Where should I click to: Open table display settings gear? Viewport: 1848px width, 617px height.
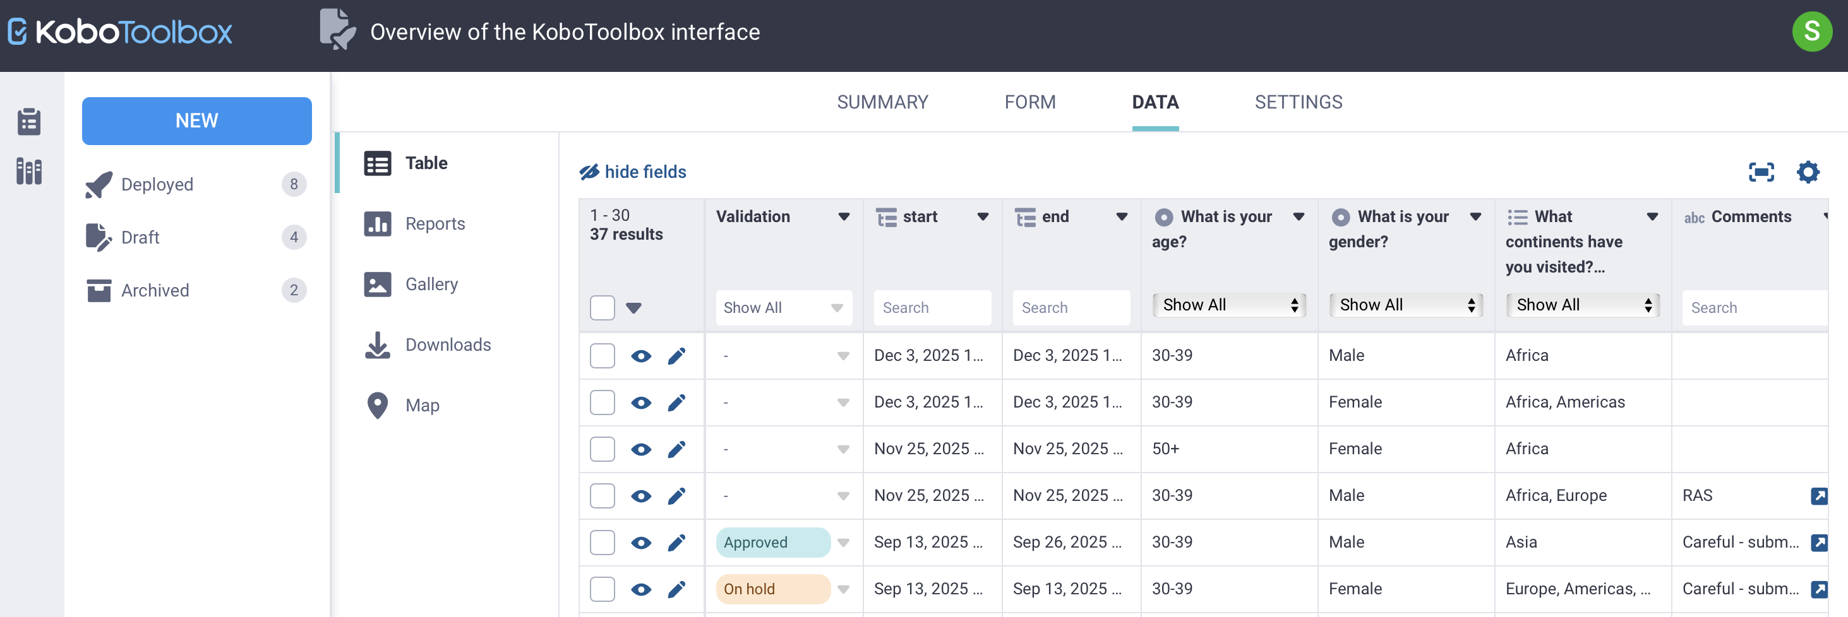(1807, 172)
